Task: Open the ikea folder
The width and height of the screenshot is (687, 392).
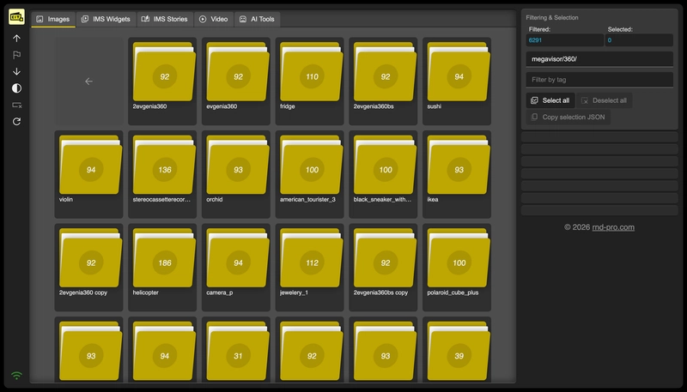Action: (x=457, y=175)
